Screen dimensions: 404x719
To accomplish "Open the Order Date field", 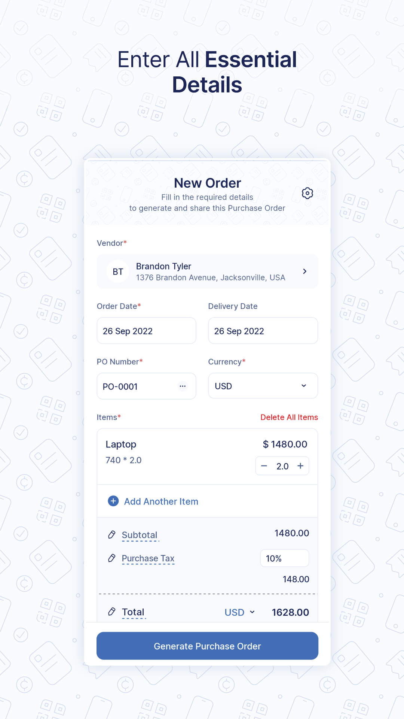I will (146, 331).
